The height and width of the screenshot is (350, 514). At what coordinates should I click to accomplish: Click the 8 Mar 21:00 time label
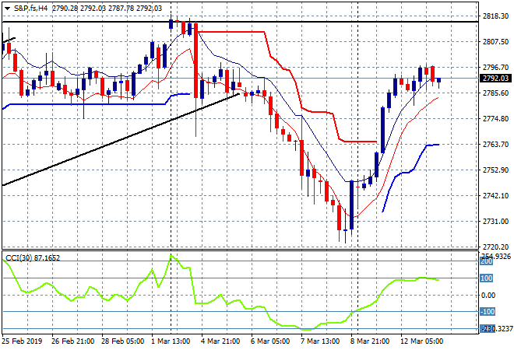click(x=370, y=341)
